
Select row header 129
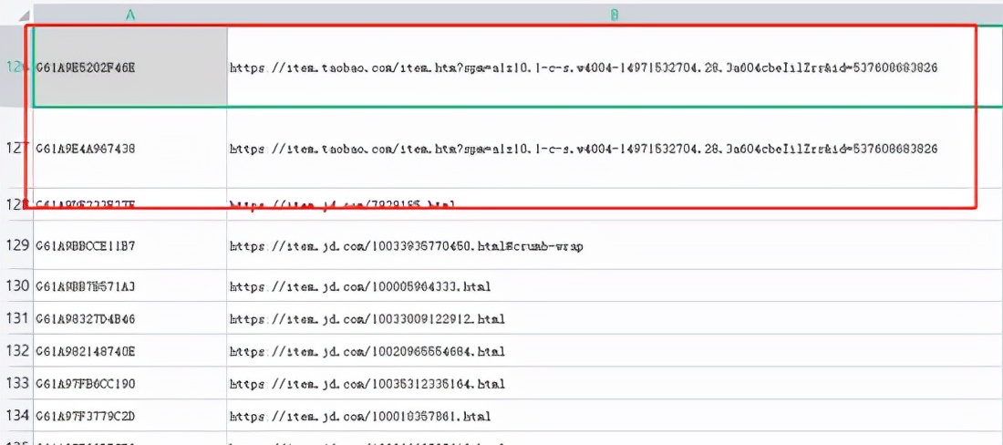click(16, 245)
